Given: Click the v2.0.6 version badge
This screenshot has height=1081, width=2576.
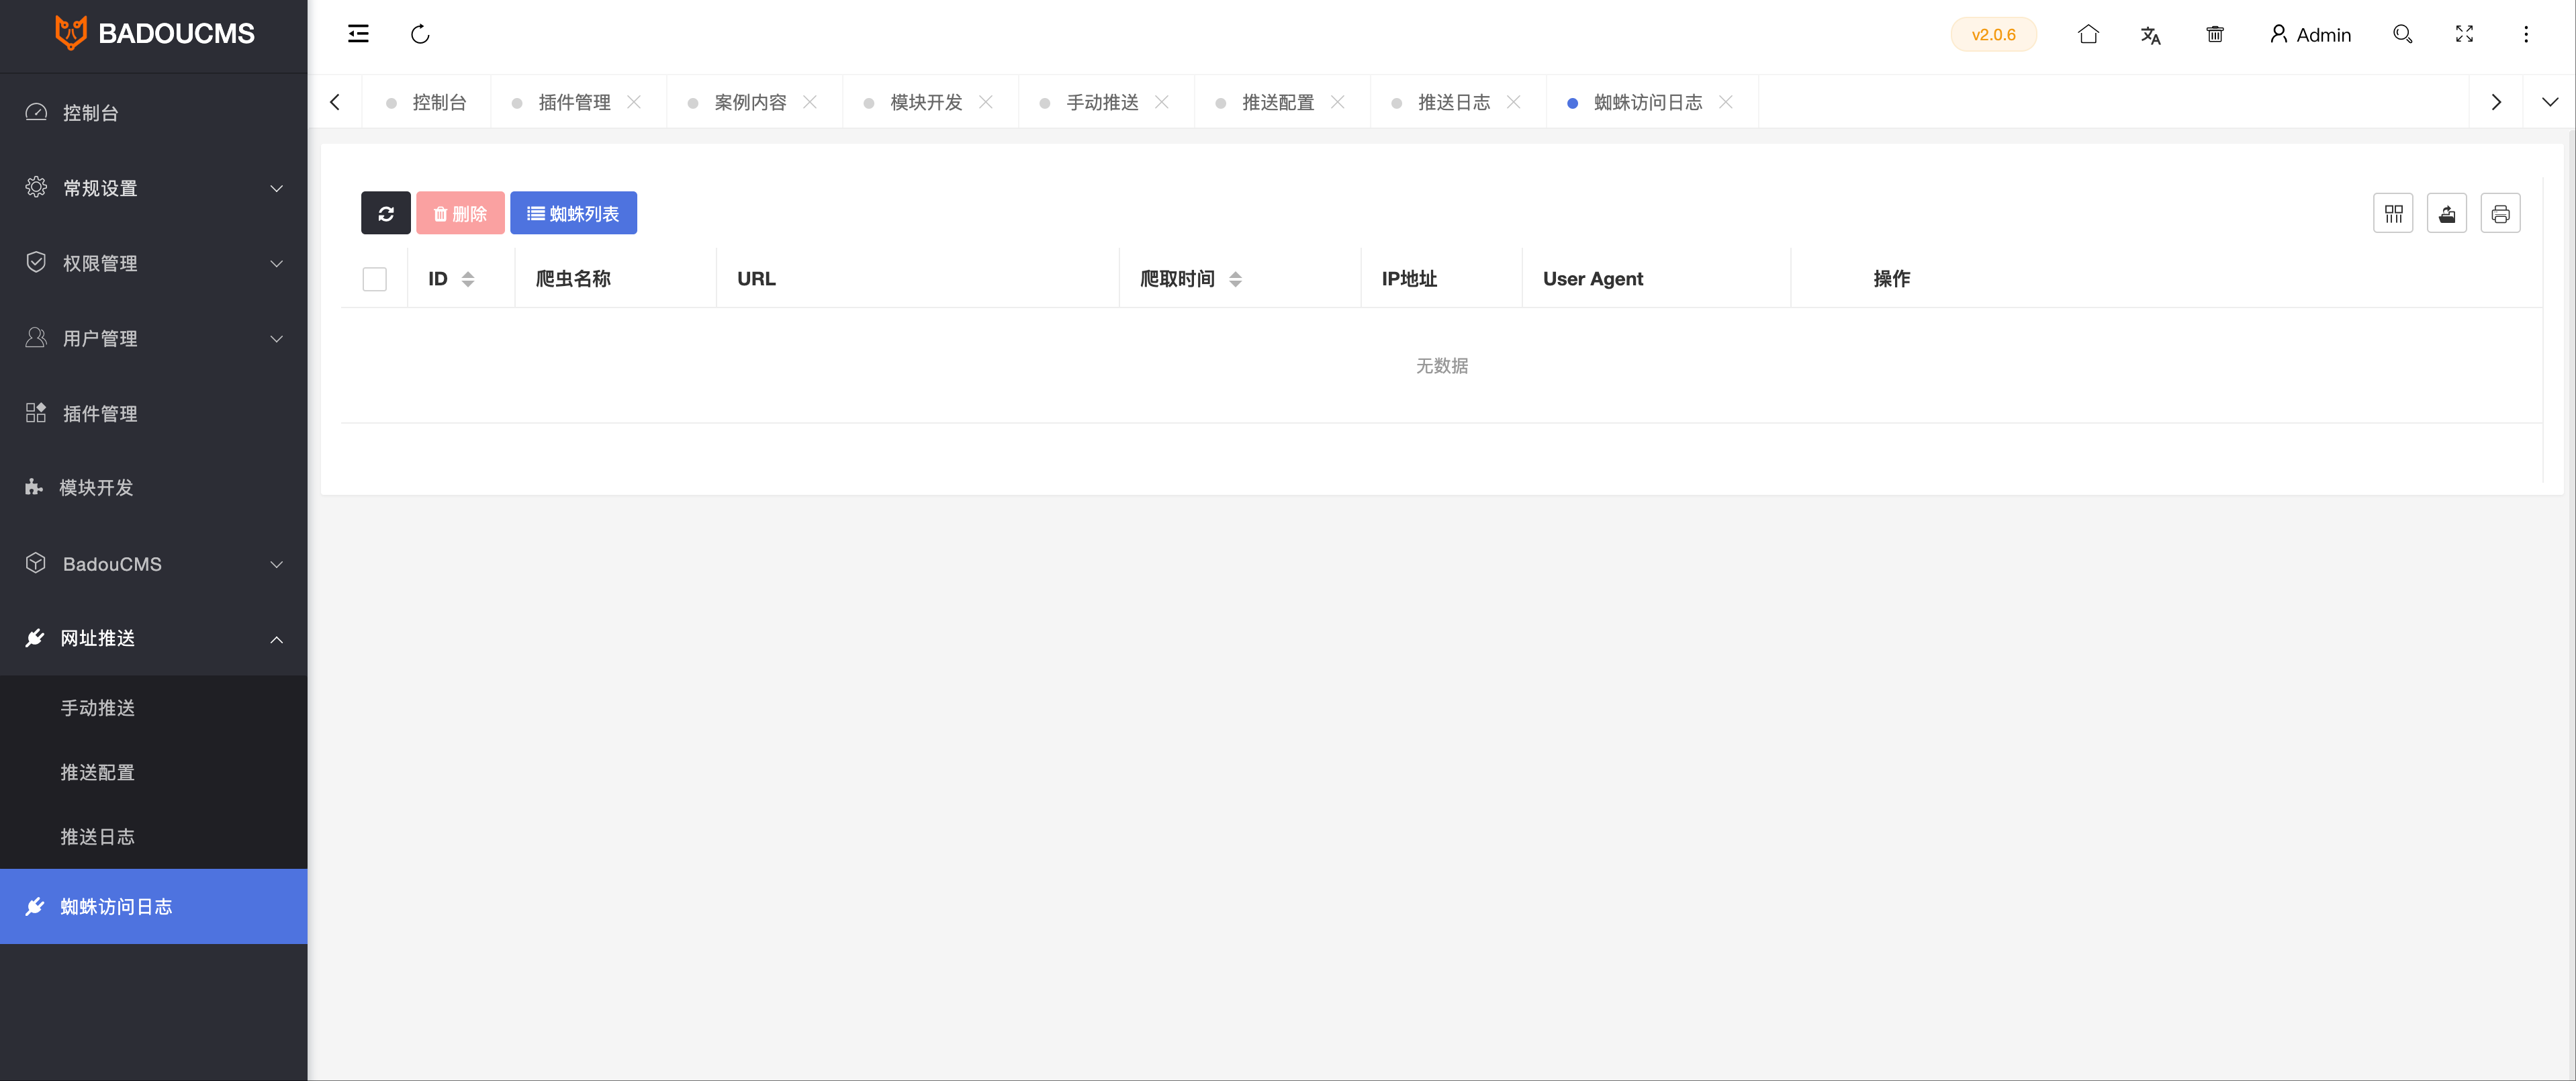Looking at the screenshot, I should [1993, 33].
